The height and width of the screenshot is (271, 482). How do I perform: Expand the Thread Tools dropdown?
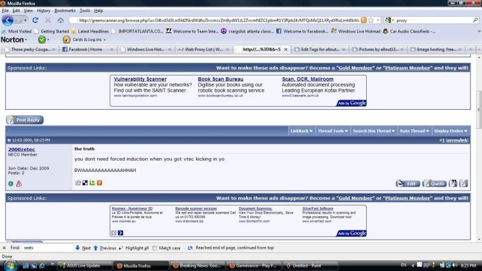[332, 131]
